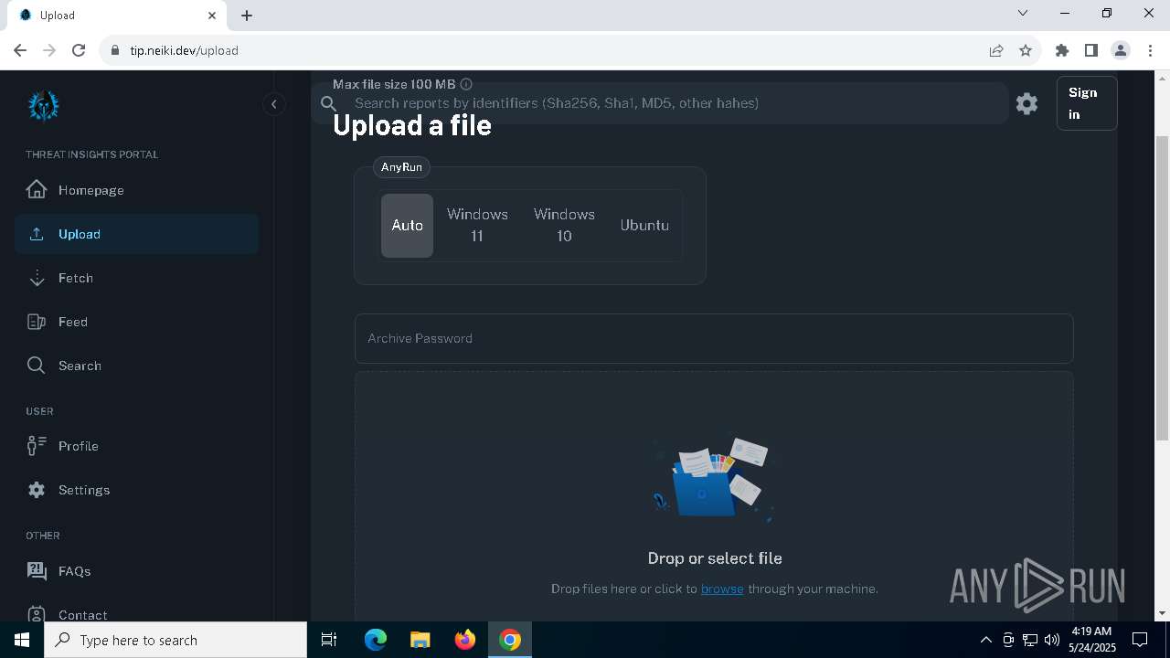Open the notification center
Viewport: 1170px width, 658px height.
pos(1140,640)
